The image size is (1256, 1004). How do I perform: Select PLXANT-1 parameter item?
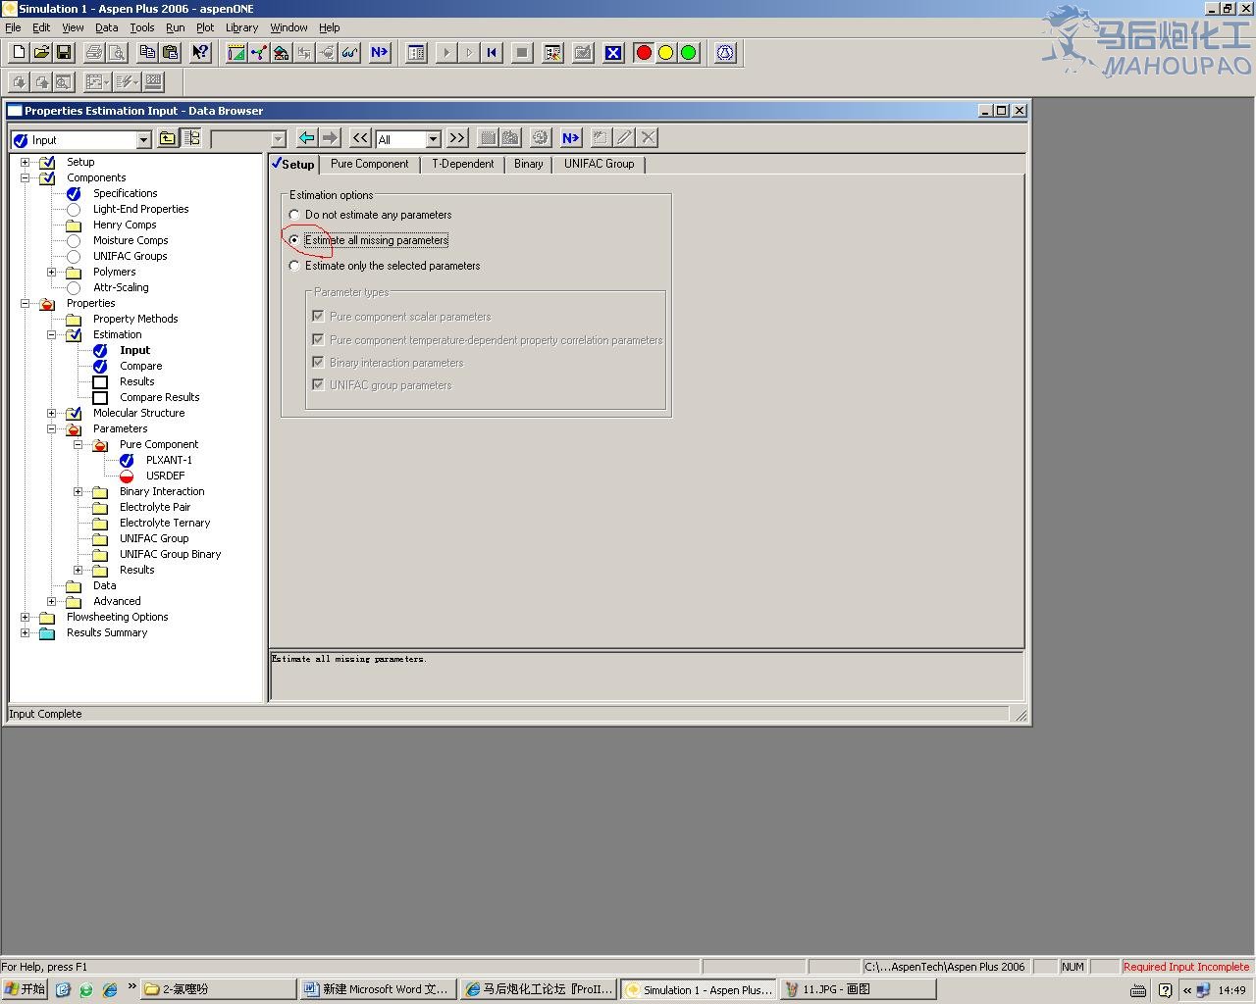pyautogui.click(x=169, y=460)
